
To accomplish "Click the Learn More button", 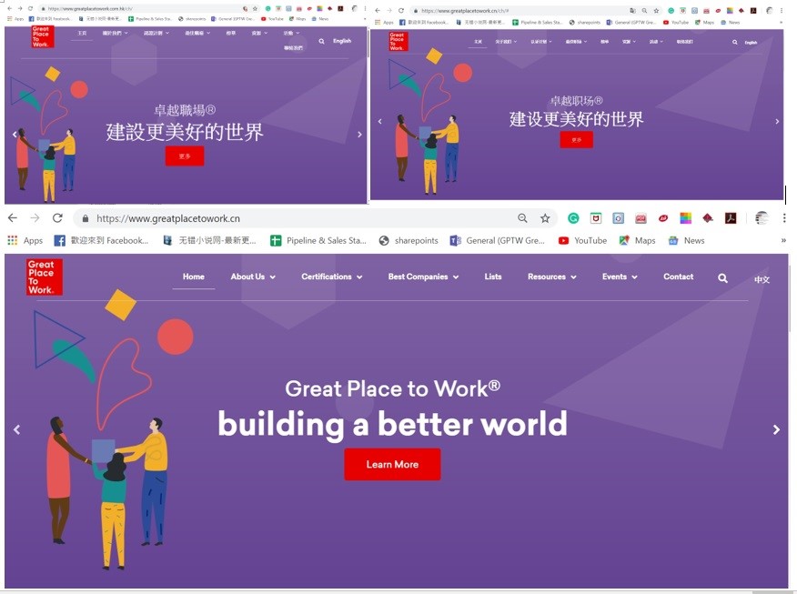I will (x=392, y=465).
